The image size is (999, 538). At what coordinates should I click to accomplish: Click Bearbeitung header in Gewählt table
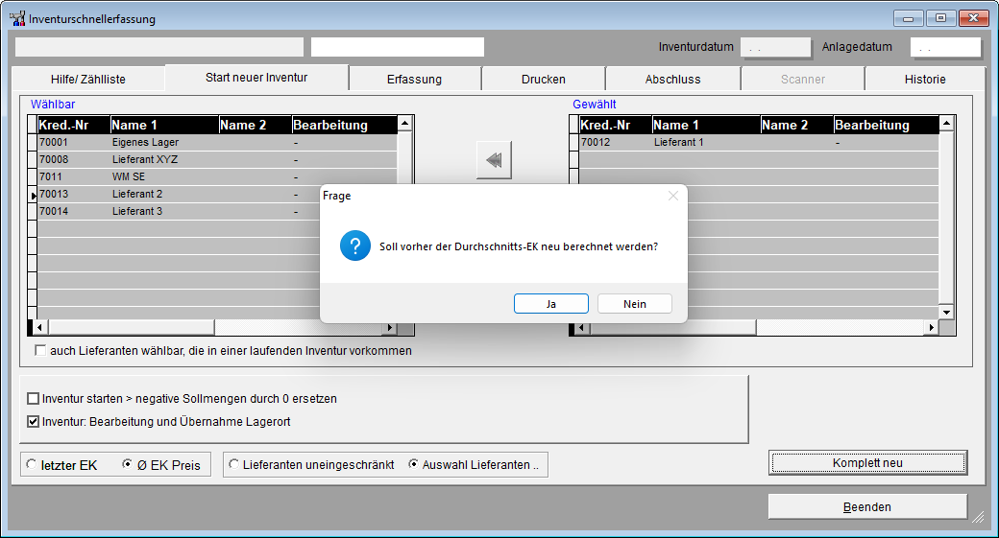[x=887, y=125]
